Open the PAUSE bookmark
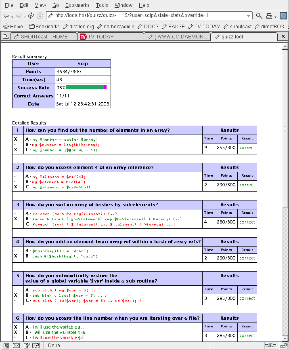This screenshot has width=289, height=350. coord(173,27)
